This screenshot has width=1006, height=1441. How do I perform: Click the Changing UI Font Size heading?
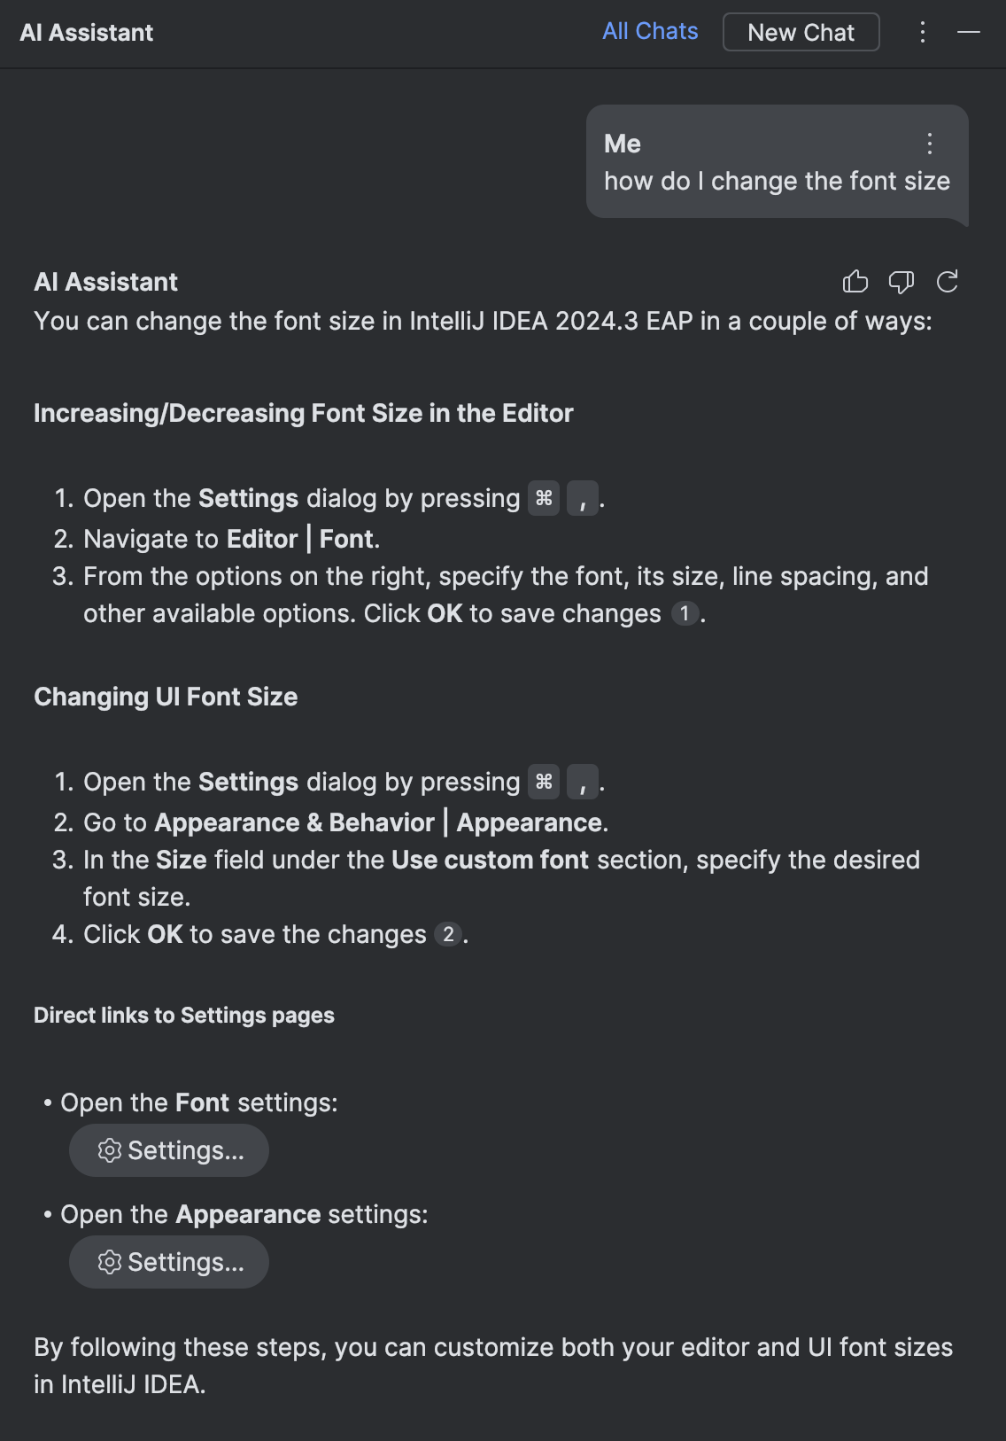(x=166, y=697)
